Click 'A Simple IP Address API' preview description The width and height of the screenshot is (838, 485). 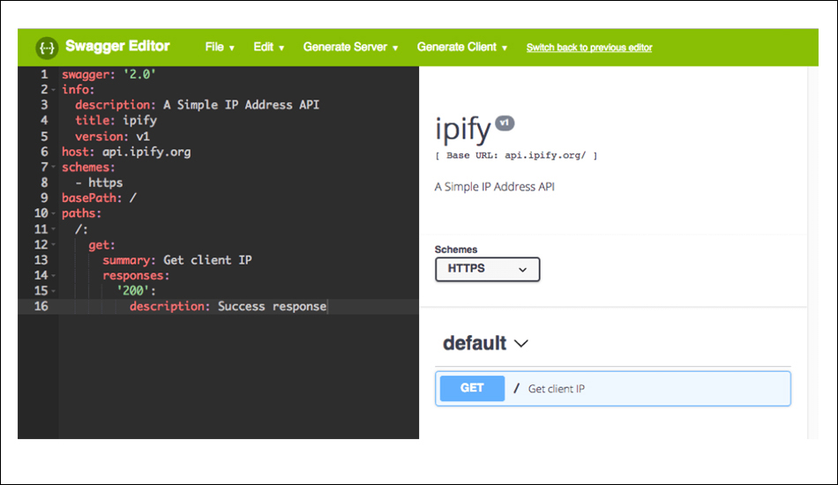(x=494, y=187)
